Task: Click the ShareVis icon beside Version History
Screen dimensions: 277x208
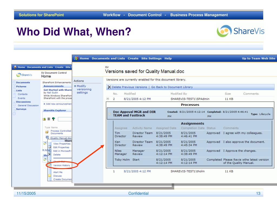Action: tap(50, 165)
